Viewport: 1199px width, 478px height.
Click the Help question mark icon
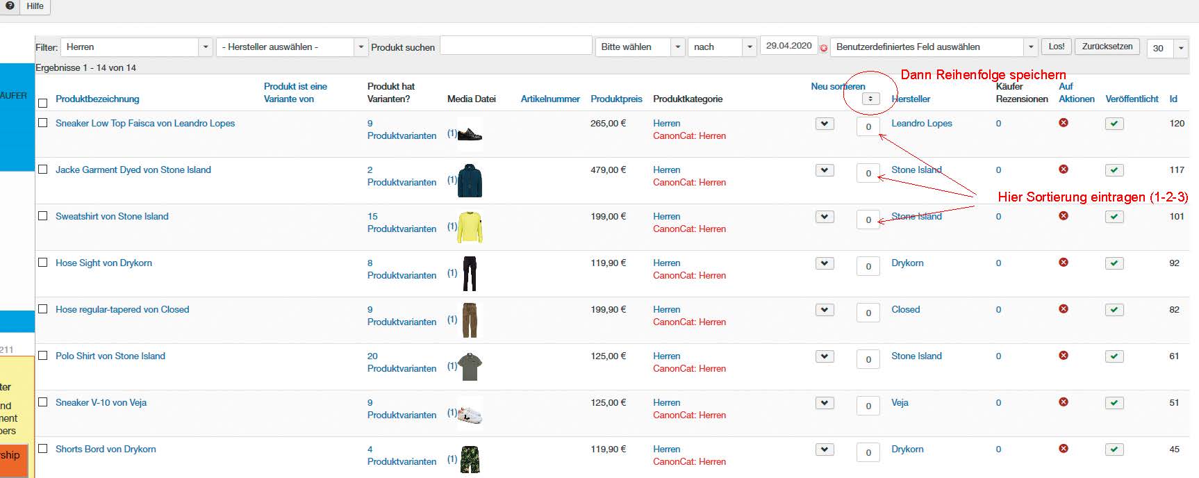pyautogui.click(x=10, y=6)
